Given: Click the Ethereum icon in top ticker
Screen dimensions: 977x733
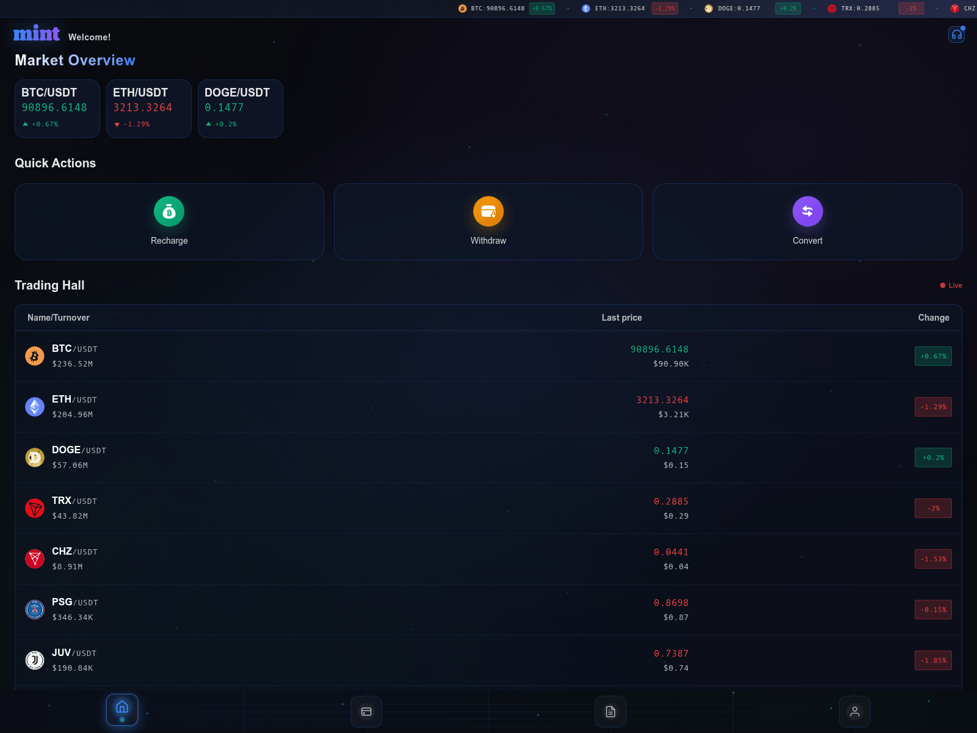Looking at the screenshot, I should pos(586,9).
